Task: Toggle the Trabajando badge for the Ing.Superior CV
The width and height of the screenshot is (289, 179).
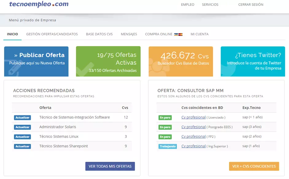Action: (x=168, y=146)
